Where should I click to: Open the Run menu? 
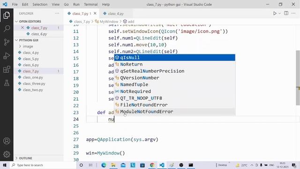pyautogui.click(x=76, y=4)
